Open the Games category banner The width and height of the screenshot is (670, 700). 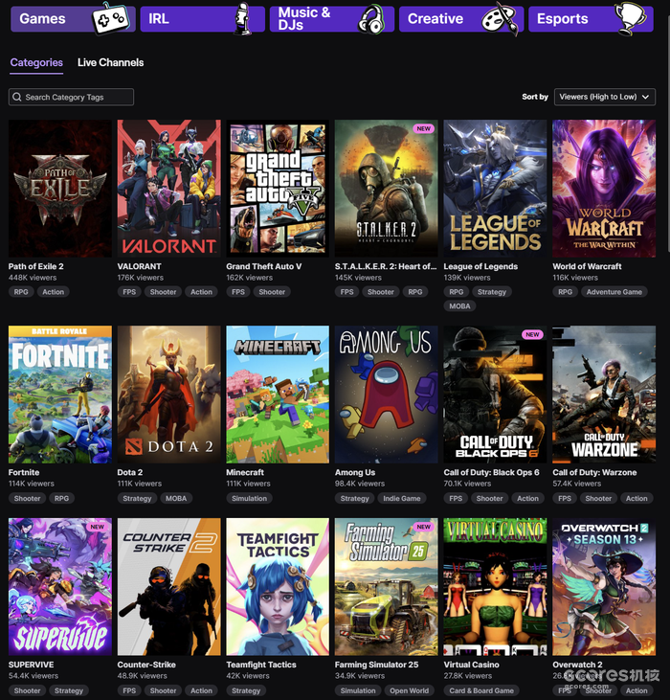point(73,19)
